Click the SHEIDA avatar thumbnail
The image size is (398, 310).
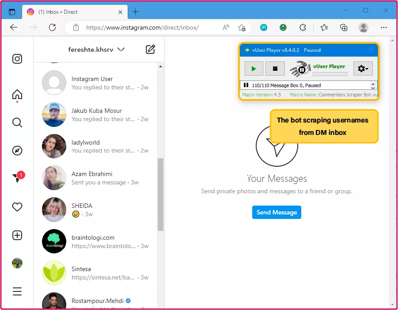point(54,210)
